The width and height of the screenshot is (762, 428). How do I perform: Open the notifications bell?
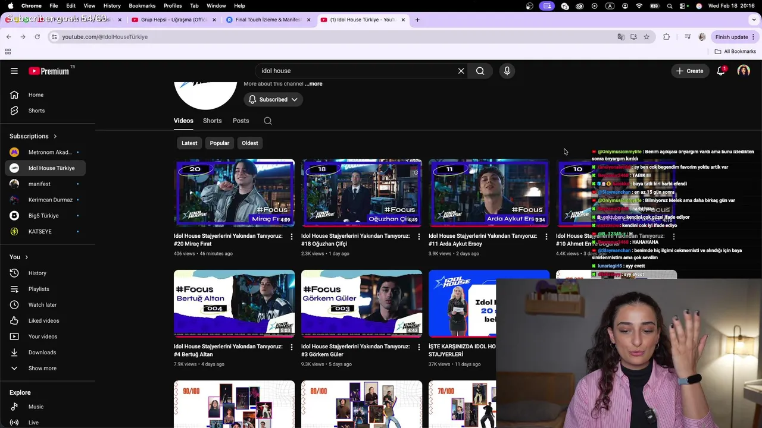click(721, 71)
